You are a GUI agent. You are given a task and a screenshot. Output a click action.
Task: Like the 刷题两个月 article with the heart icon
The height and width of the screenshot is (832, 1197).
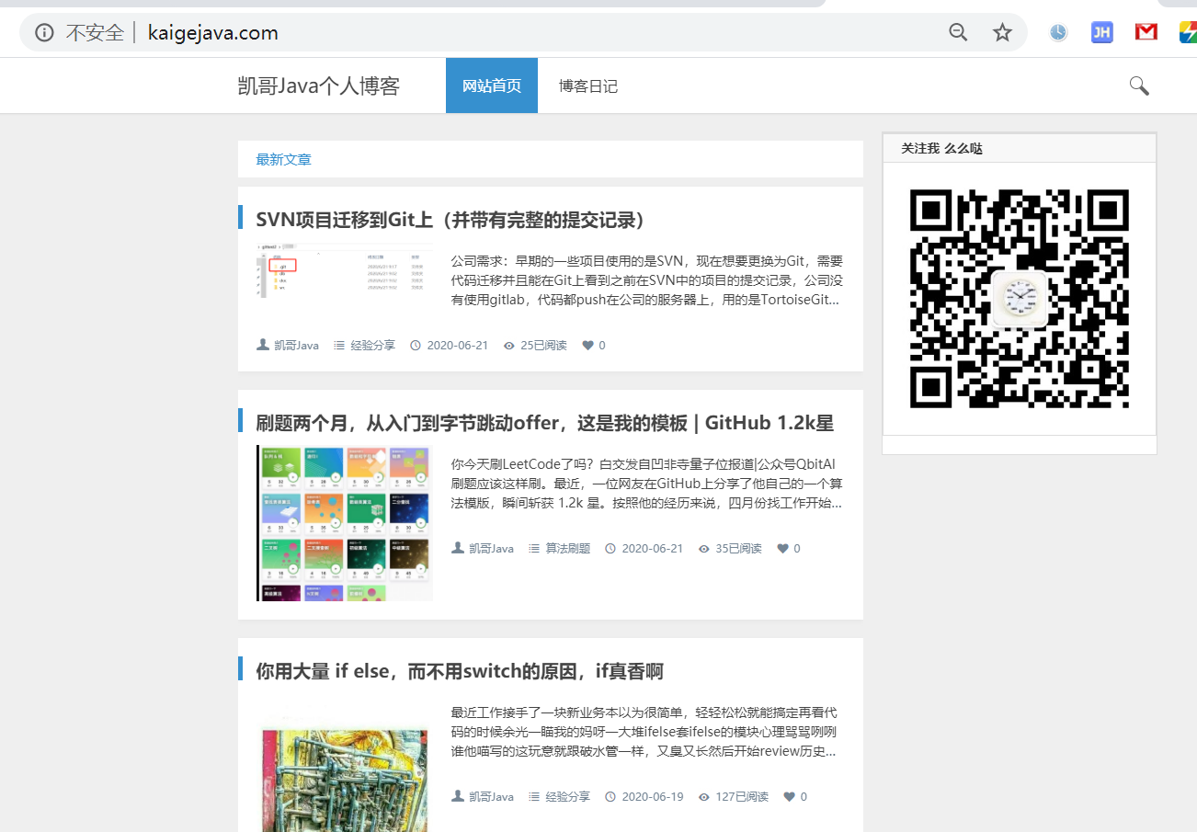click(x=783, y=549)
